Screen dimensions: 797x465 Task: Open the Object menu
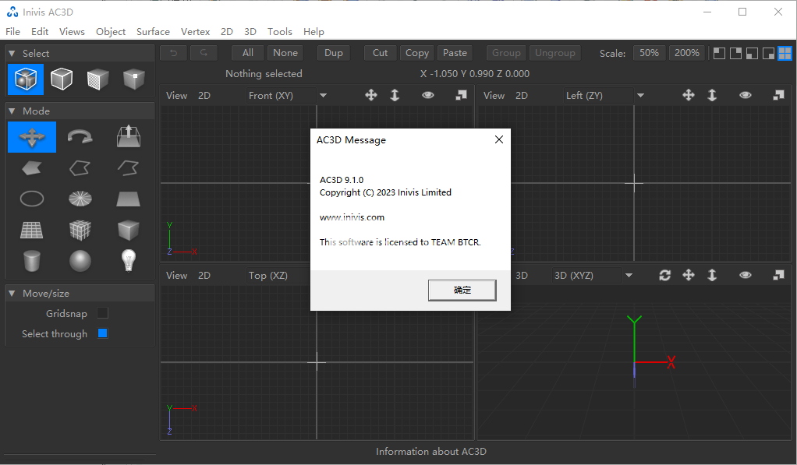(111, 31)
